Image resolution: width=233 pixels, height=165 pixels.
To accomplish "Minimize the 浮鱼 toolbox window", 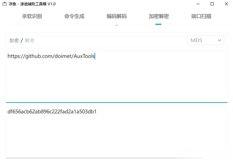I will click(198, 4).
